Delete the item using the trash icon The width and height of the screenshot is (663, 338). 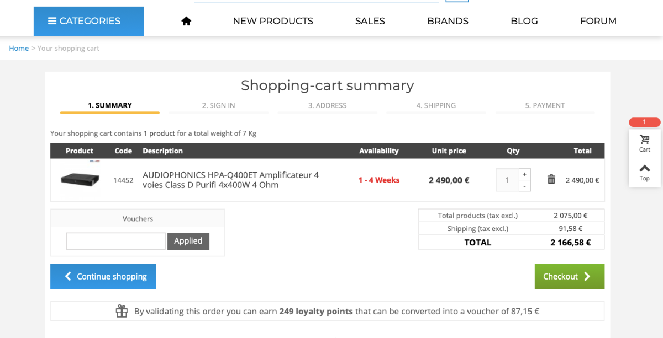pyautogui.click(x=551, y=179)
